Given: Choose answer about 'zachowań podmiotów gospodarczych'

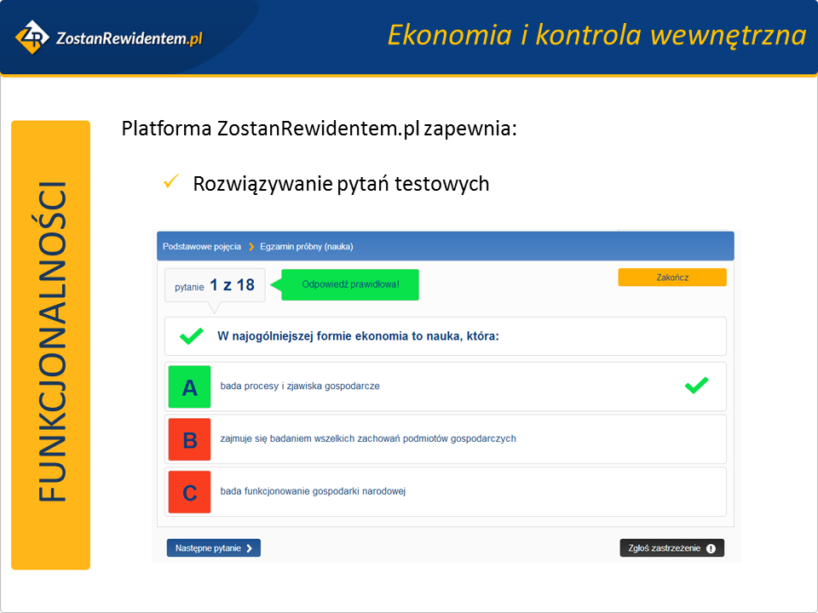Looking at the screenshot, I should coord(368,439).
